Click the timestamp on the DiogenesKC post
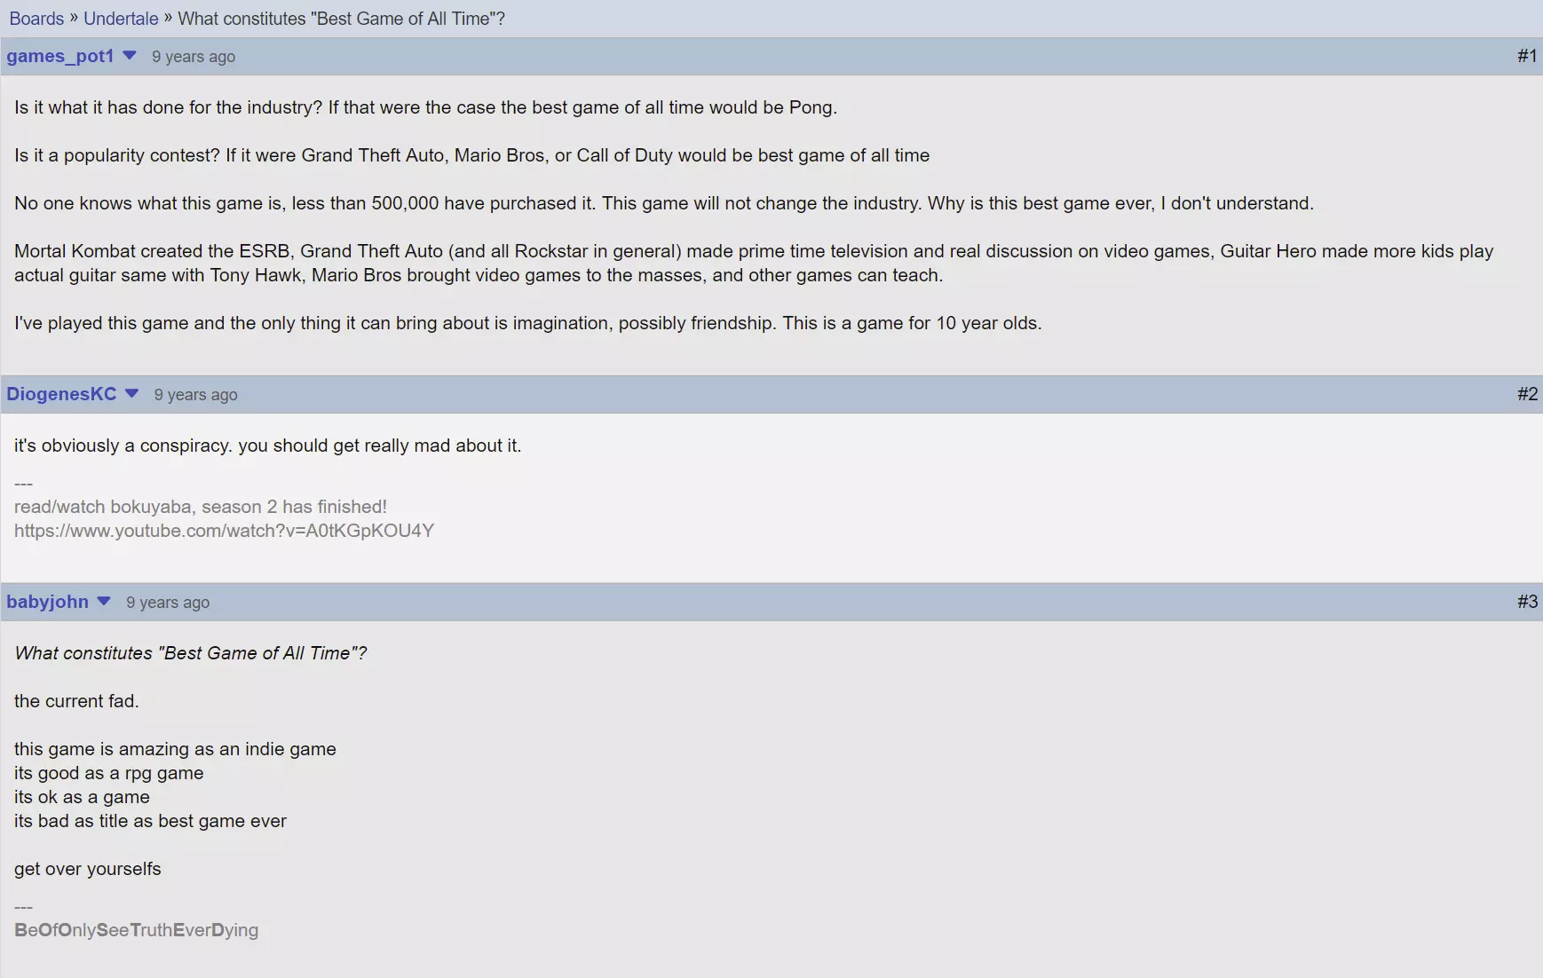Viewport: 1543px width, 978px height. tap(196, 395)
